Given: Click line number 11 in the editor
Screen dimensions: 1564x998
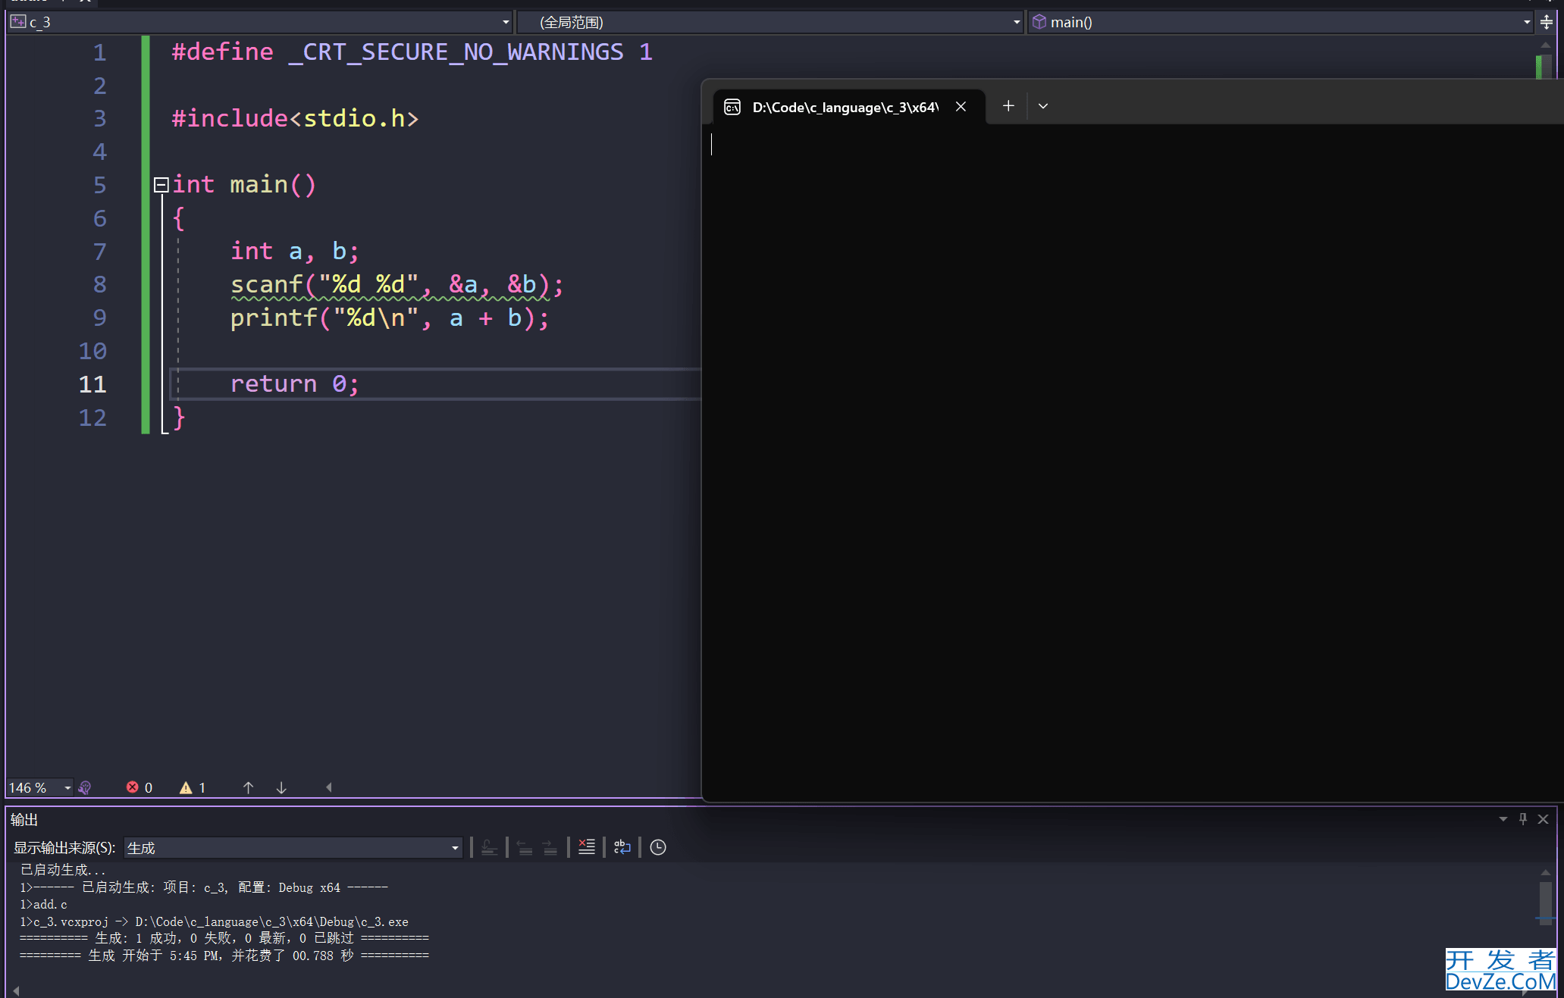Looking at the screenshot, I should 92,384.
